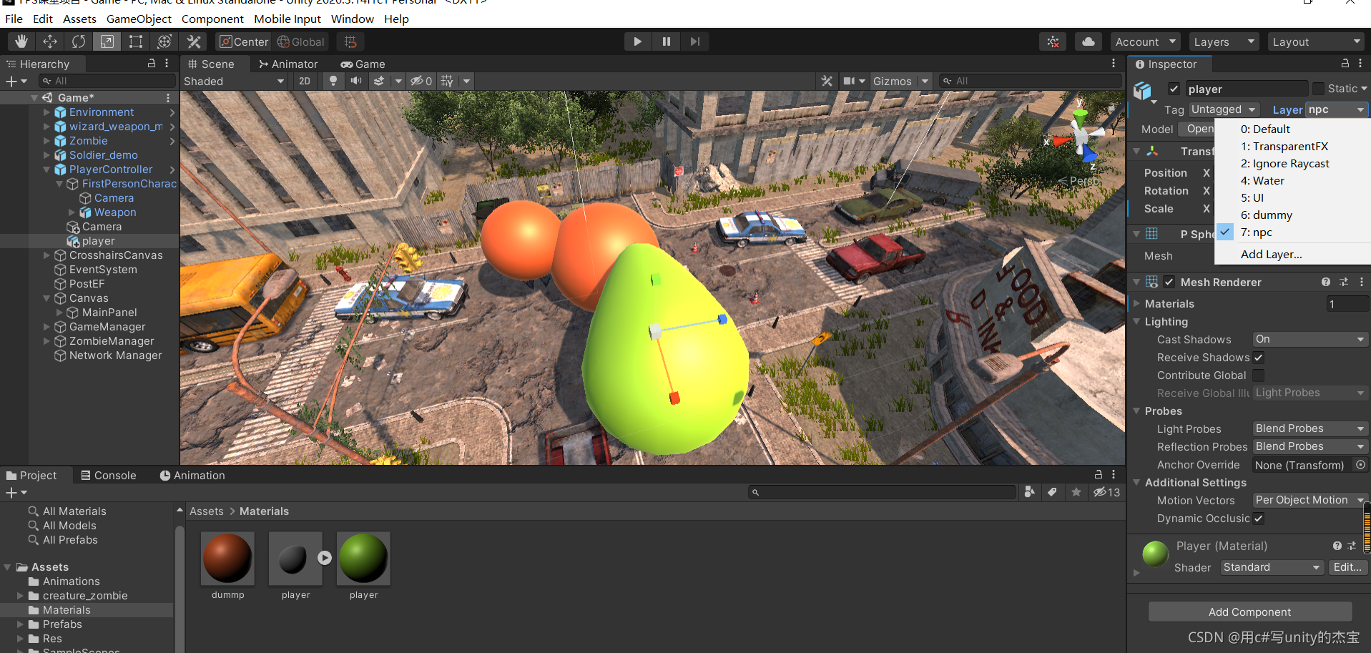Image resolution: width=1371 pixels, height=653 pixels.
Task: Open Motion Vectors dropdown
Action: click(1310, 500)
